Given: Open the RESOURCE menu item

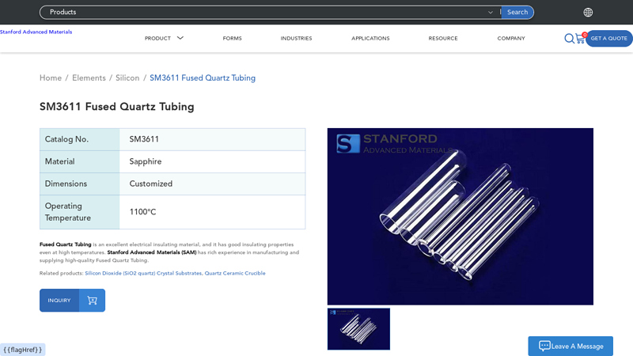Looking at the screenshot, I should [443, 38].
